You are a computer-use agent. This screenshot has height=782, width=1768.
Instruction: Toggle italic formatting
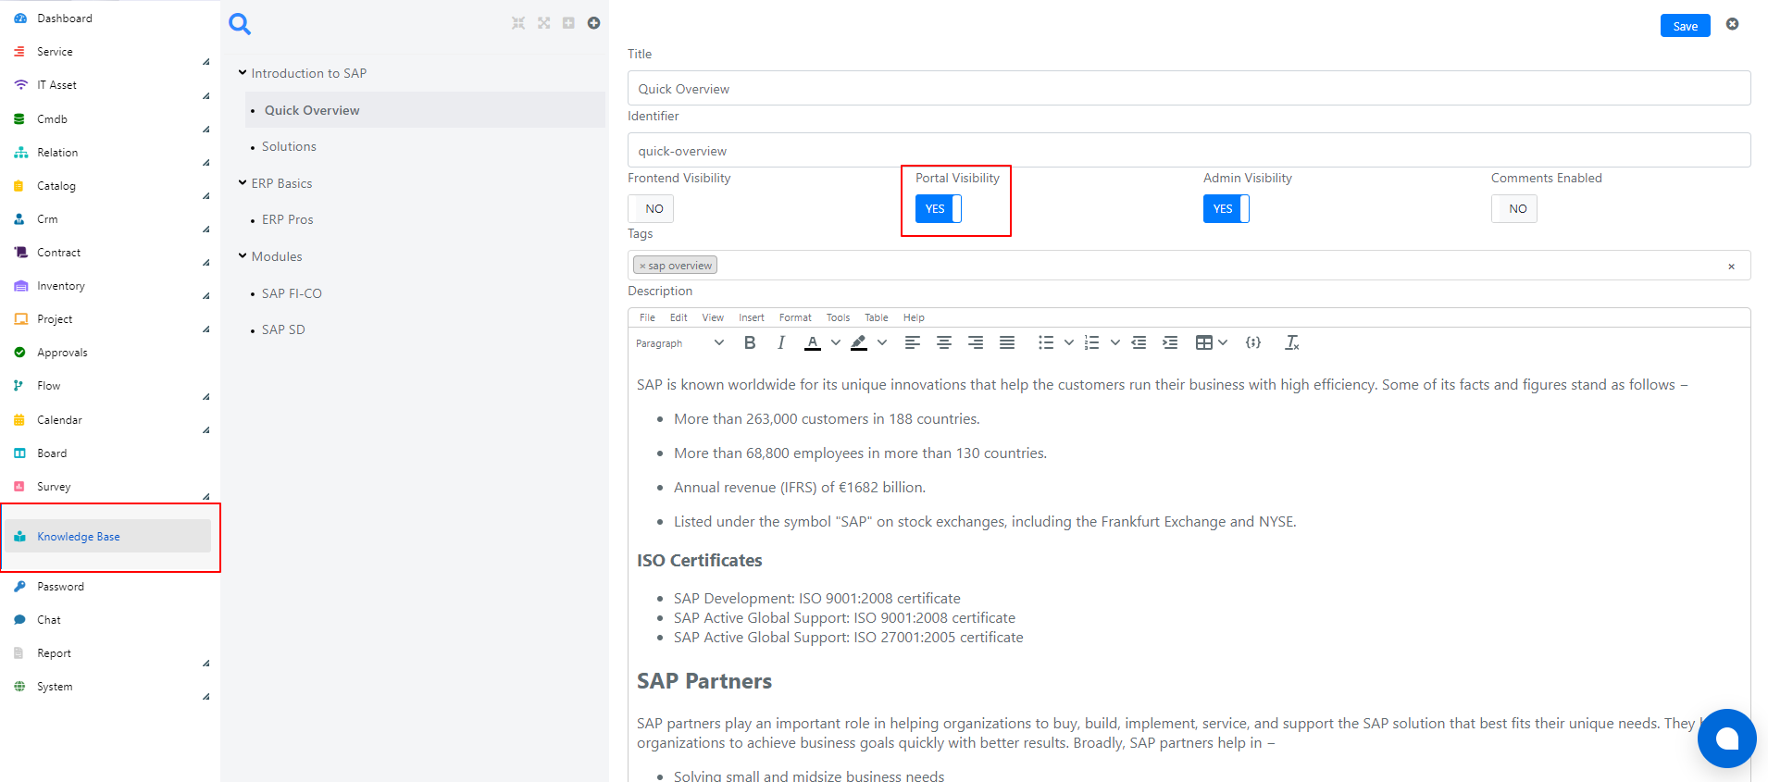[781, 342]
